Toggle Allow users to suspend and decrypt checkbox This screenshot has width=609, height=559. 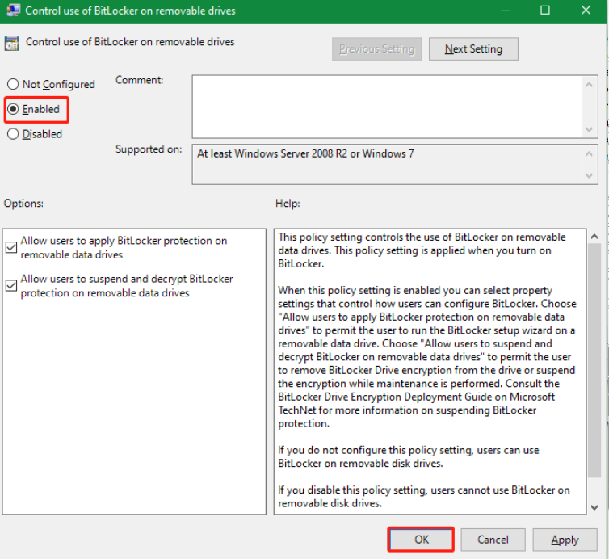point(11,285)
